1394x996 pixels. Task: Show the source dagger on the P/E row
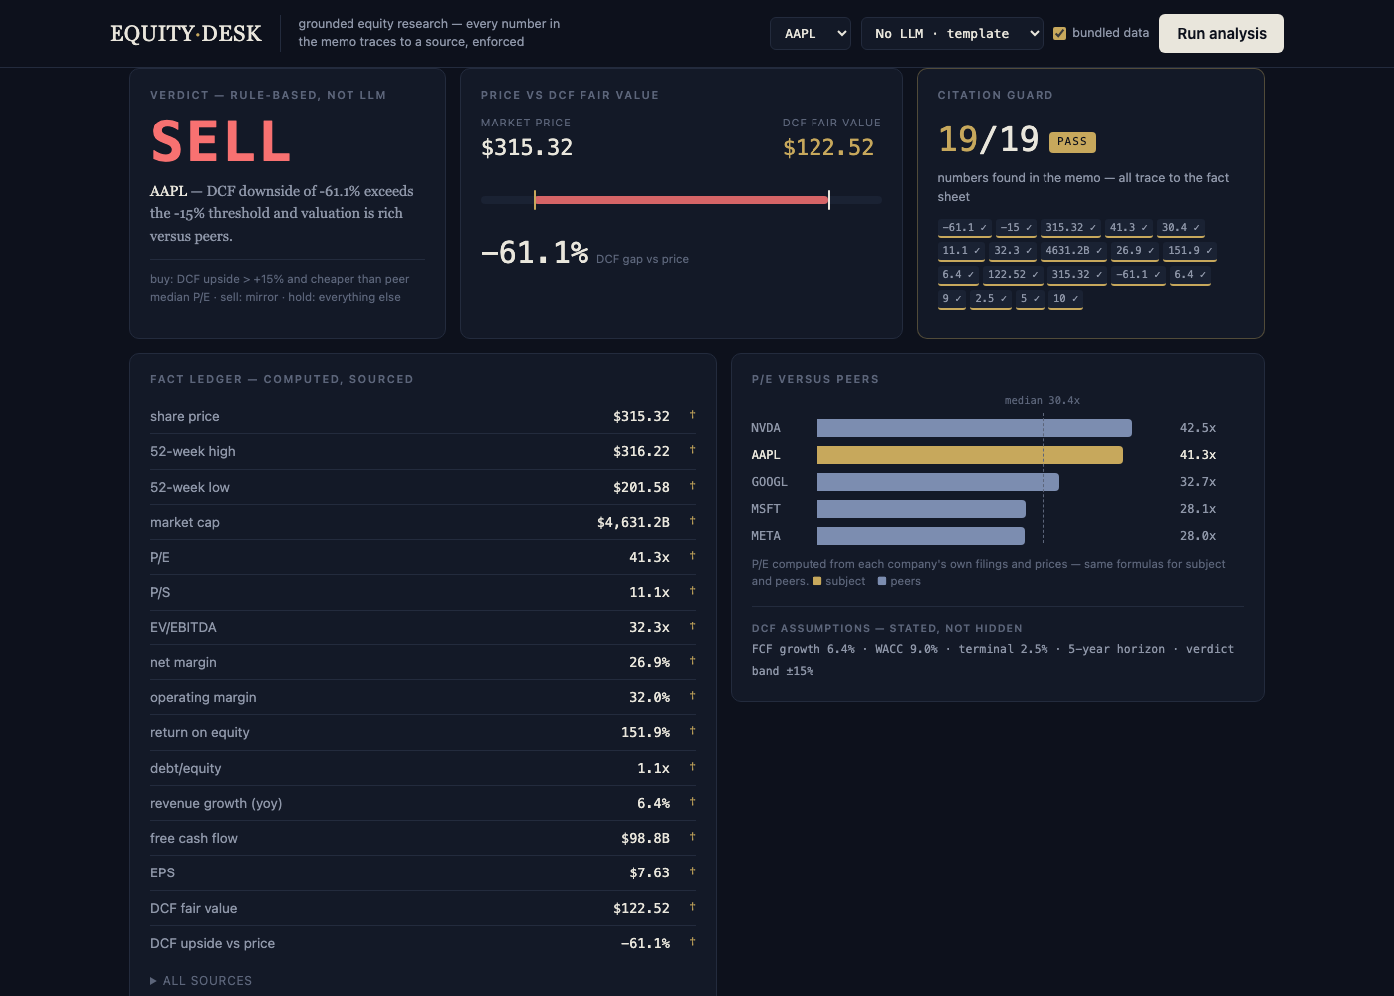692,556
